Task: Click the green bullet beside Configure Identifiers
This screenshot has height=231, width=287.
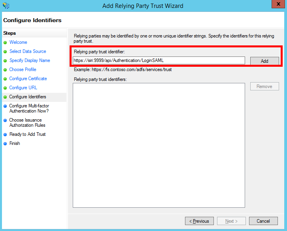Action: click(x=5, y=97)
